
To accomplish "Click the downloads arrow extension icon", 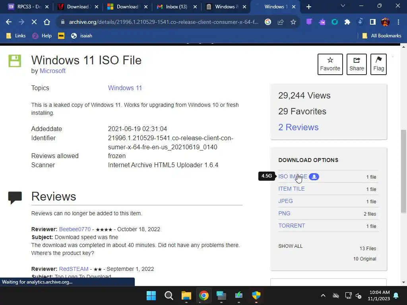I will [360, 22].
